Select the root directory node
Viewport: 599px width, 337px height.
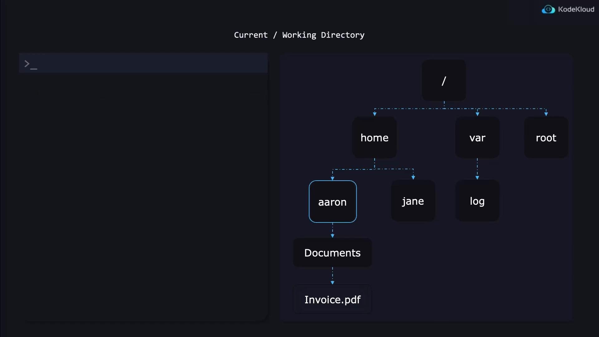pyautogui.click(x=546, y=138)
